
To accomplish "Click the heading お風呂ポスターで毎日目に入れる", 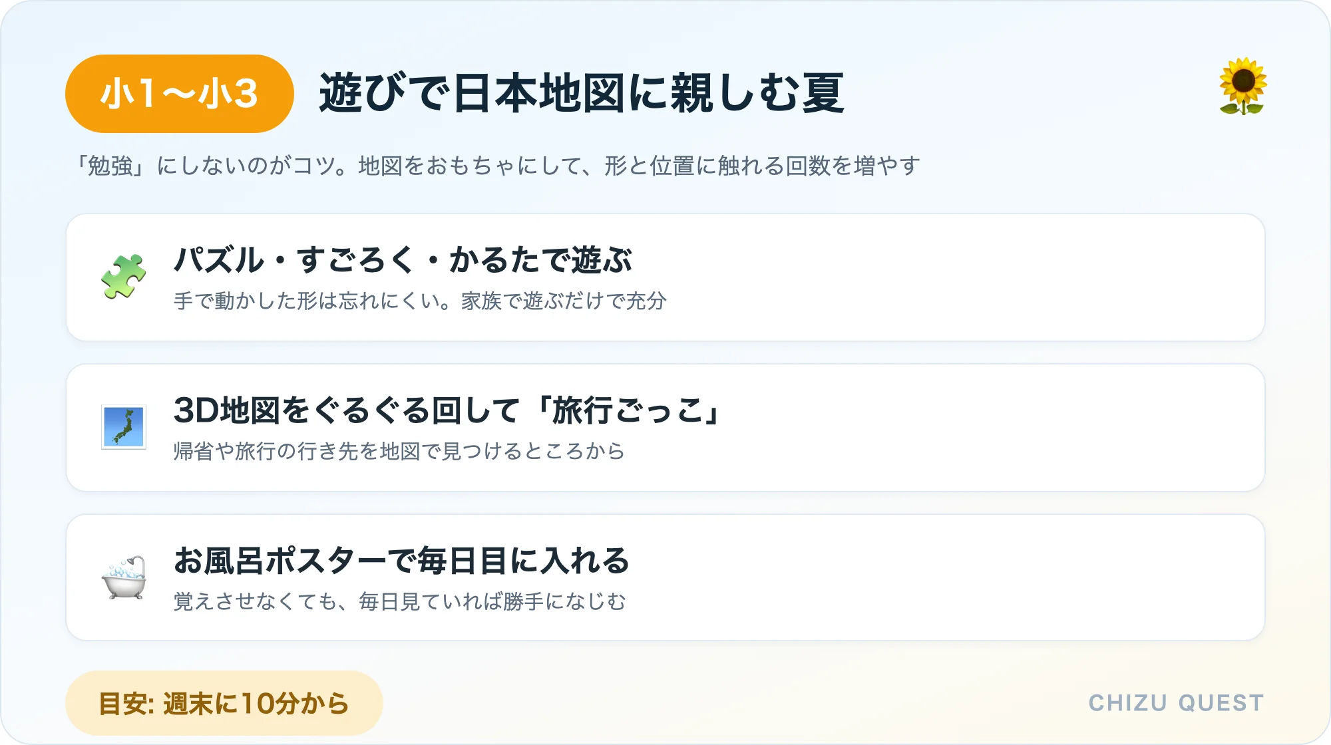I will point(401,560).
